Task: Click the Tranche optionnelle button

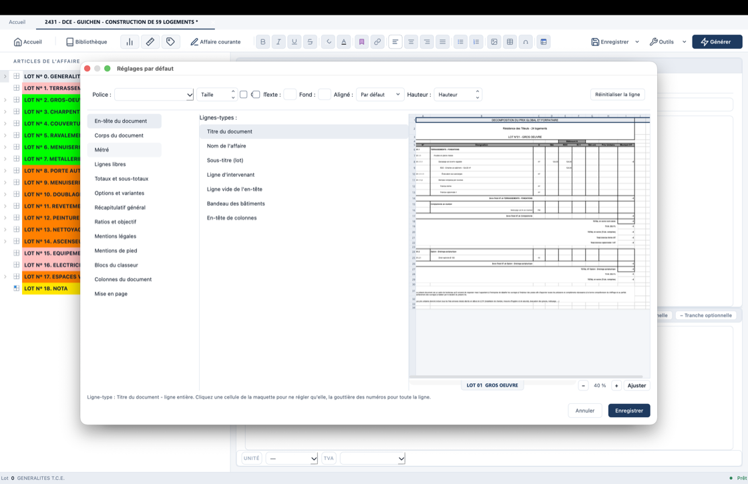Action: (705, 315)
